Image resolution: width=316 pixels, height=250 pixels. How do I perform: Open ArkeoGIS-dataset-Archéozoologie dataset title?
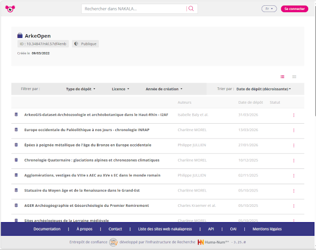[96, 115]
